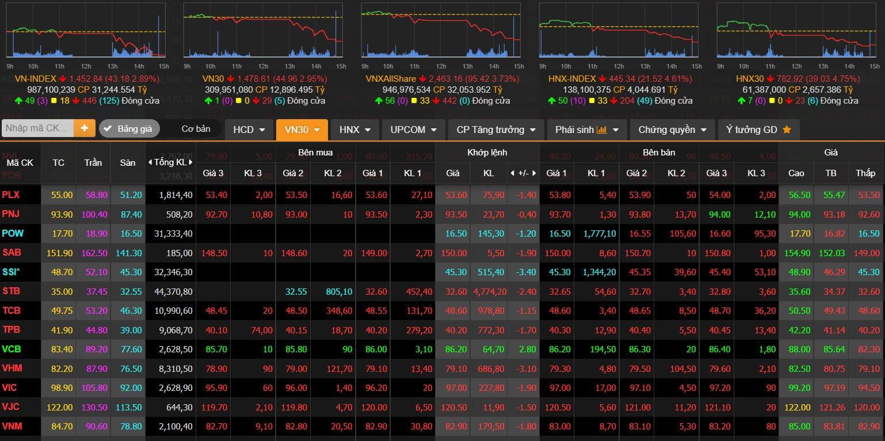Click the Sàn column header
The image size is (885, 441).
[128, 163]
